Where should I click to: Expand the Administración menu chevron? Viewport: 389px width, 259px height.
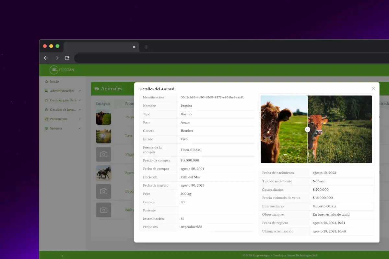pos(80,91)
